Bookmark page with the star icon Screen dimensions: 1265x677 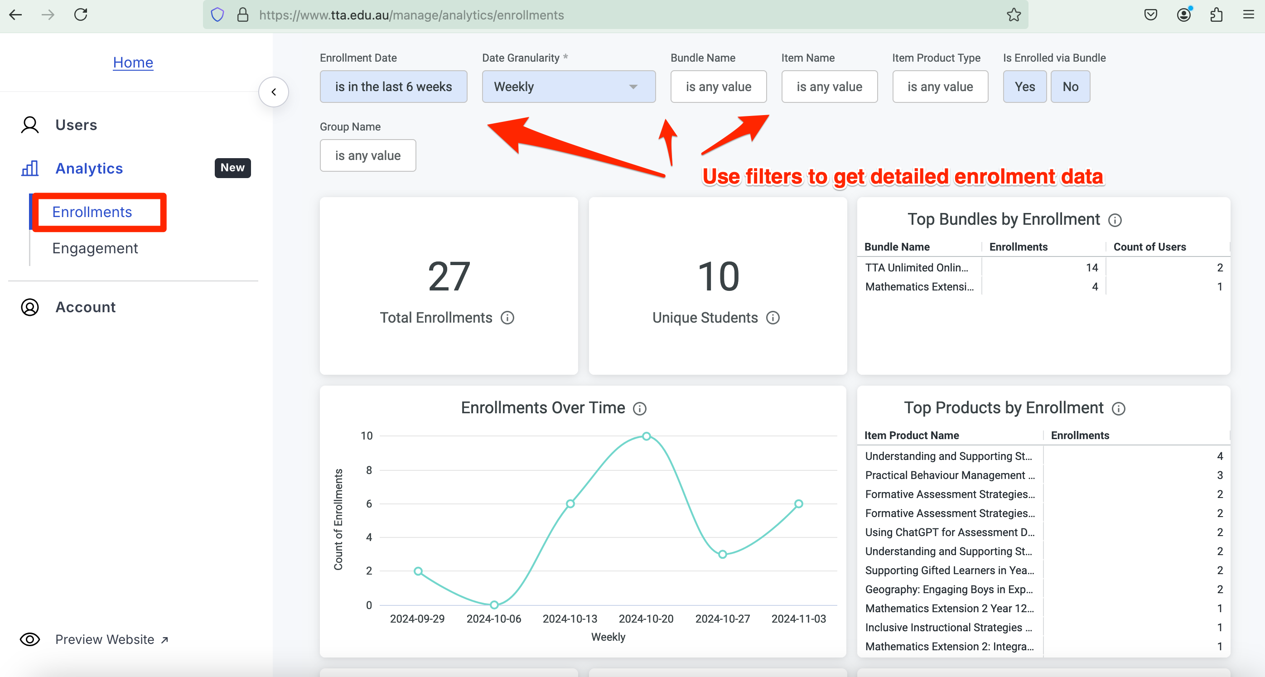1014,15
